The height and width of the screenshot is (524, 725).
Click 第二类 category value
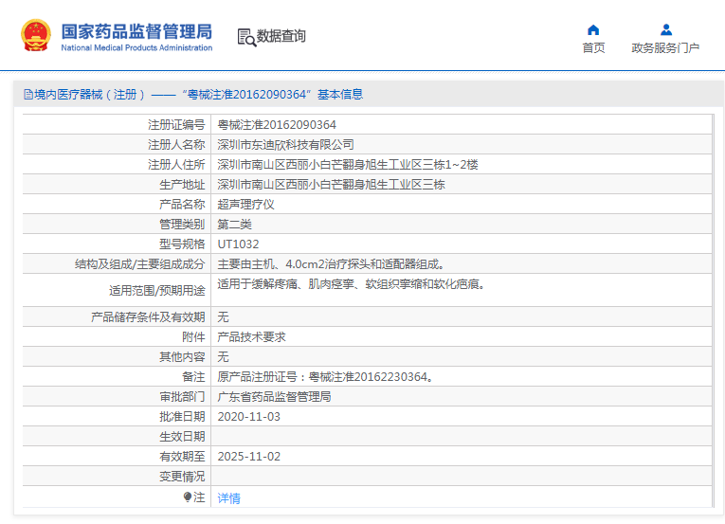(234, 225)
